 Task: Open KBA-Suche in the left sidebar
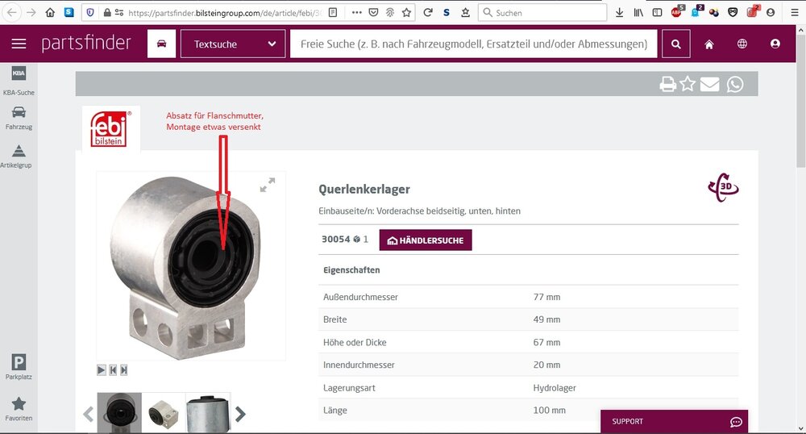[19, 81]
